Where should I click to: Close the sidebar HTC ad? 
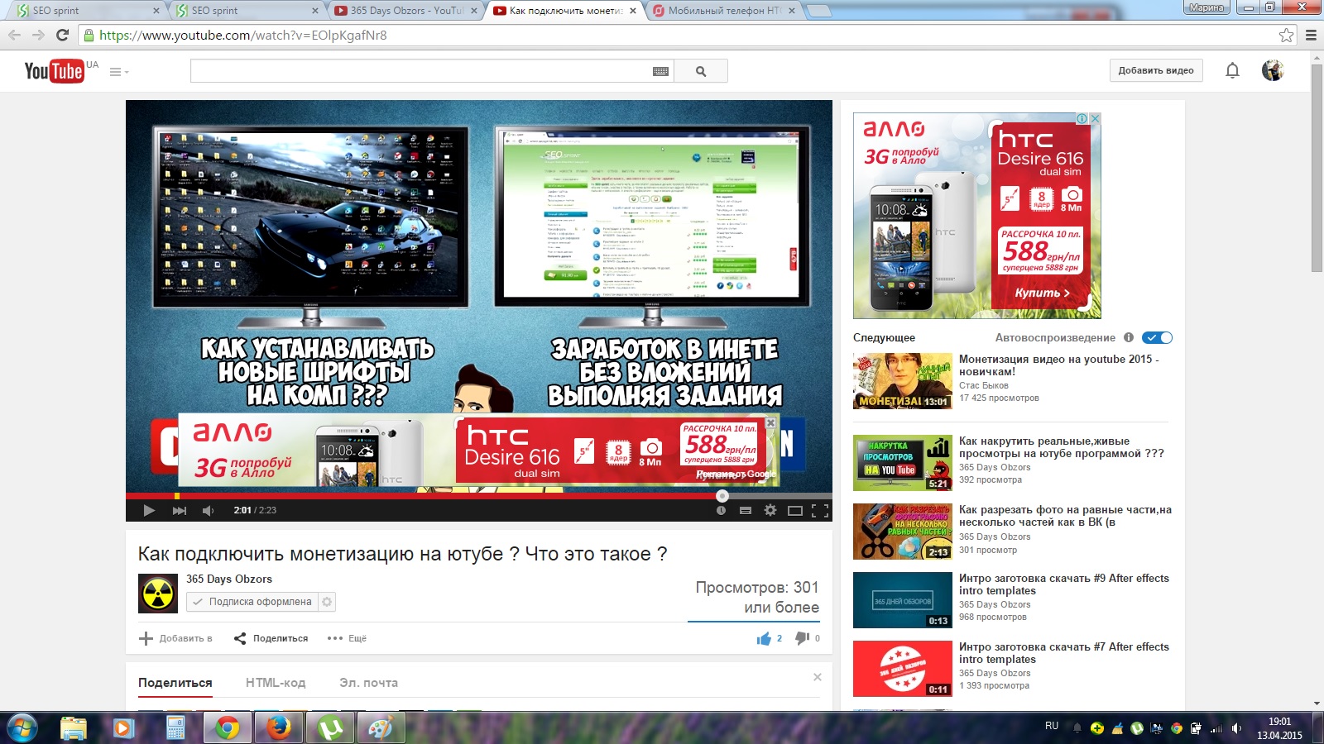[1095, 119]
